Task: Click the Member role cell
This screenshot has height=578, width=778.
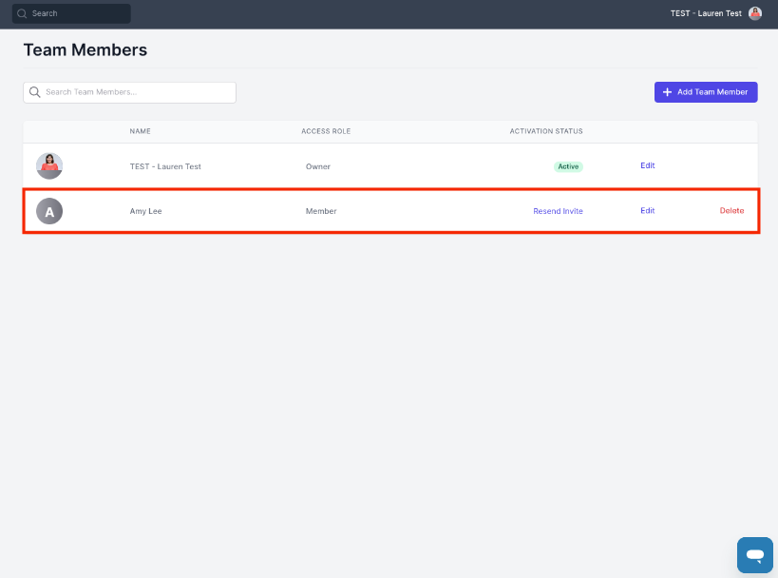Action: [x=321, y=211]
